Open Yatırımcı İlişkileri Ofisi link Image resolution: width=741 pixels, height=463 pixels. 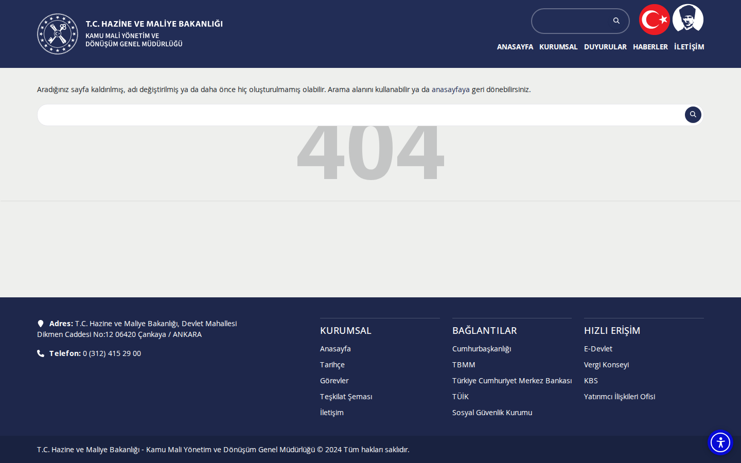620,397
